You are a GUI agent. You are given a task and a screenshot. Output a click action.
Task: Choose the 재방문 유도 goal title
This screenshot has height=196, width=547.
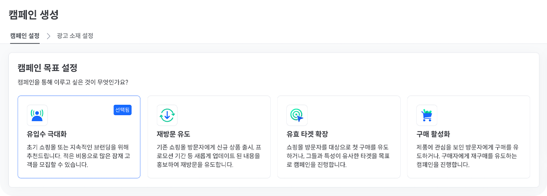click(173, 134)
